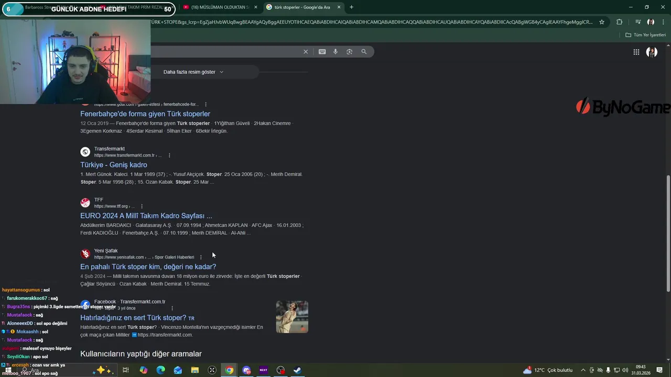Open more options for TFF result

(142, 206)
